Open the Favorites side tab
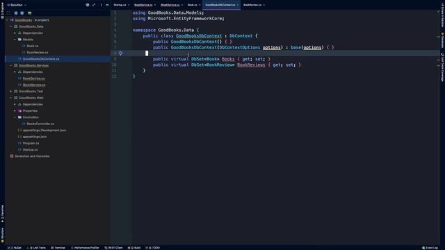Image resolution: width=445 pixels, height=250 pixels. [2, 213]
